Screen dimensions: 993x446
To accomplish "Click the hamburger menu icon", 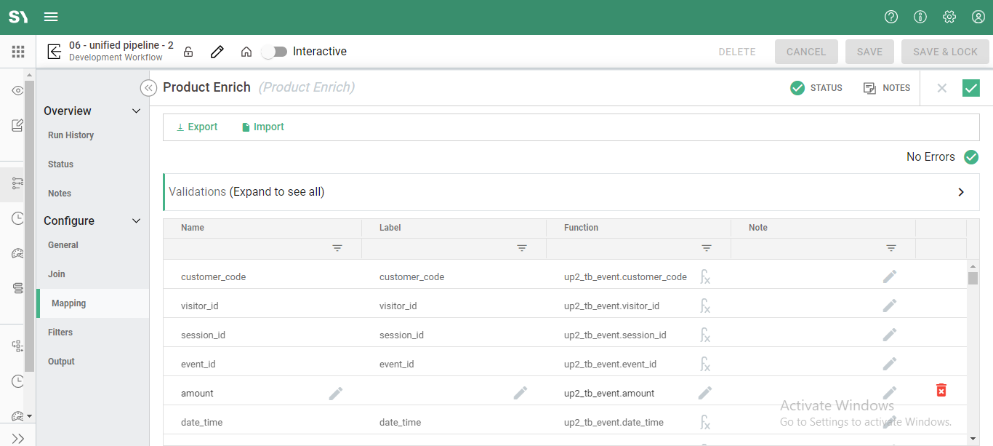I will tap(51, 17).
